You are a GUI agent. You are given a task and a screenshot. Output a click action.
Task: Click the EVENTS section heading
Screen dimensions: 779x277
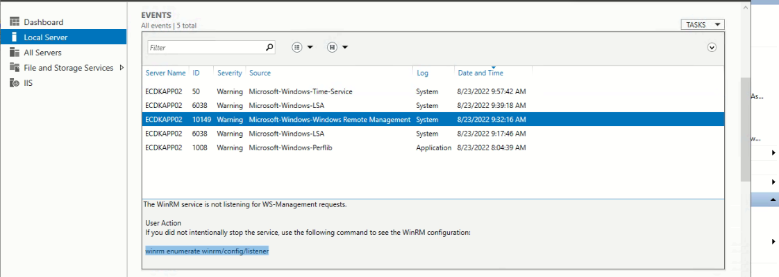156,15
